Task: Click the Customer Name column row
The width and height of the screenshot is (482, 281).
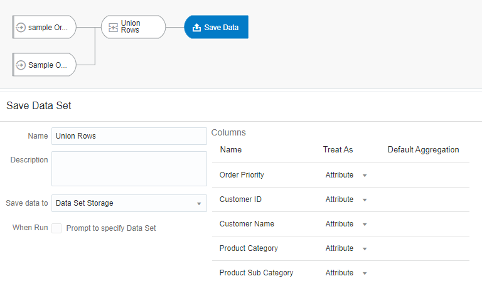Action: click(247, 224)
